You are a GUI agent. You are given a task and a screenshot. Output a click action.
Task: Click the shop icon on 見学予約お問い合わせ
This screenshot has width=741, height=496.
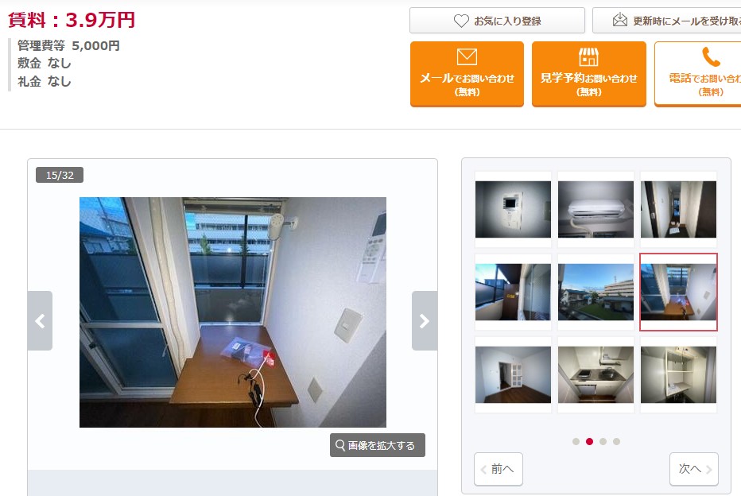tap(588, 56)
